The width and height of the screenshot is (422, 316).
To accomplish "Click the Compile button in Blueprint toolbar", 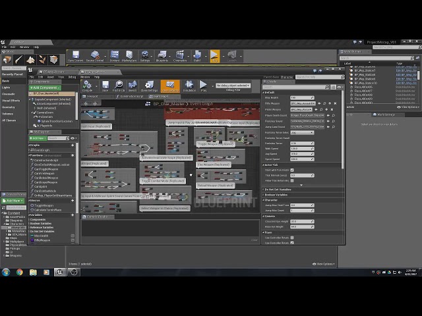I will click(87, 86).
